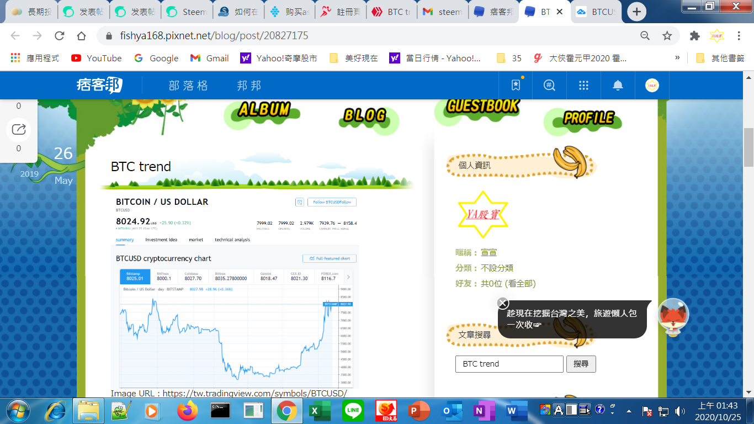Open the 看全部 friends link
Viewport: 754px width, 424px height.
520,284
